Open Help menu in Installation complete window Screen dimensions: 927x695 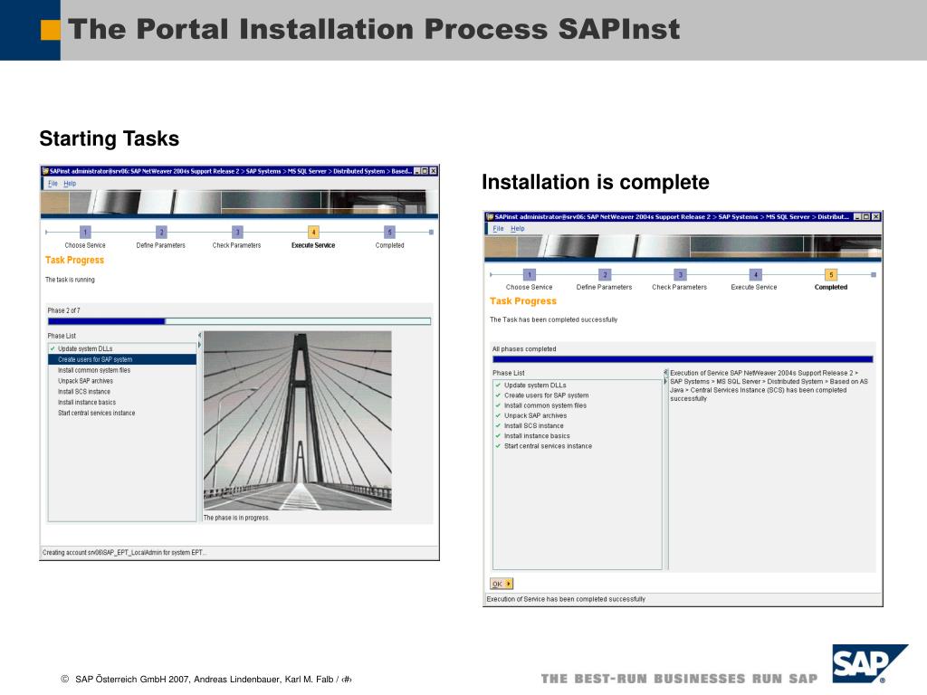(517, 229)
